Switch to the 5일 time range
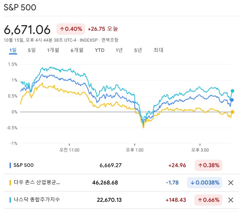The width and height of the screenshot is (242, 212). 32,50
